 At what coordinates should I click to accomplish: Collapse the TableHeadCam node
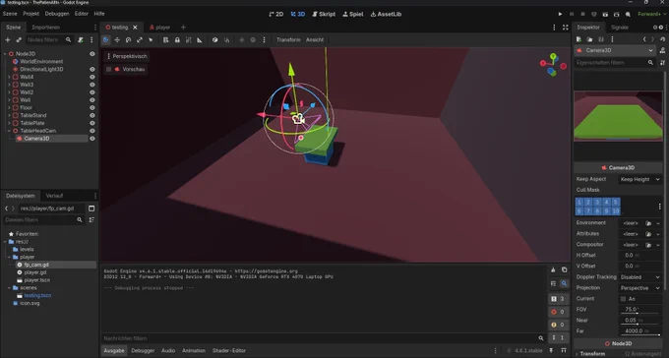tap(9, 131)
